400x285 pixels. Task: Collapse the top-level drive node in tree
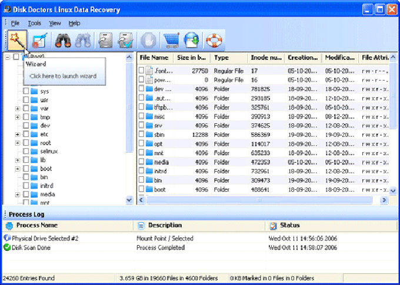coord(8,57)
